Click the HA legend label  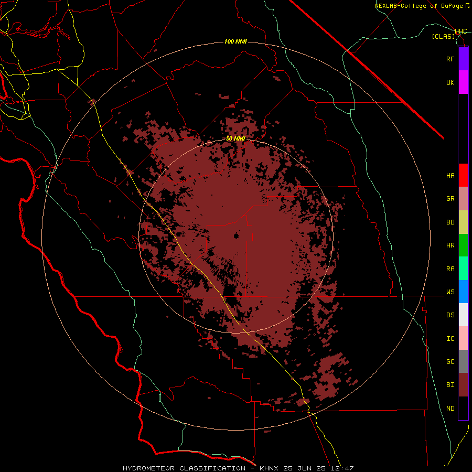(x=450, y=175)
